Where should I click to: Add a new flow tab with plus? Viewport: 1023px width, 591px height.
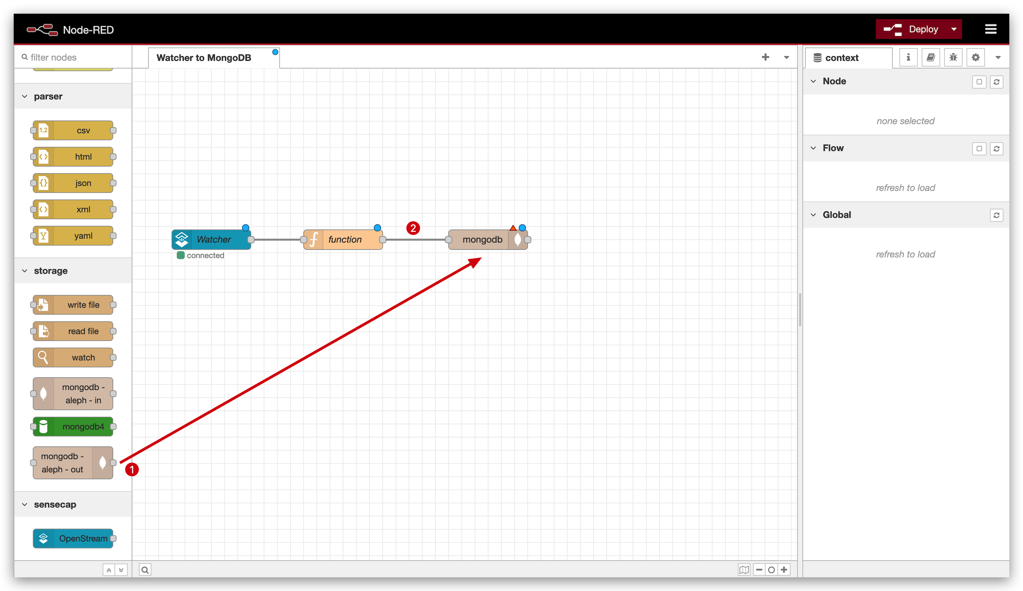click(765, 57)
